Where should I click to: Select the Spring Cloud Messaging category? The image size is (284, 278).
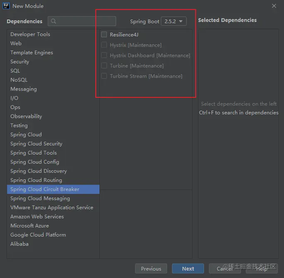click(53, 198)
